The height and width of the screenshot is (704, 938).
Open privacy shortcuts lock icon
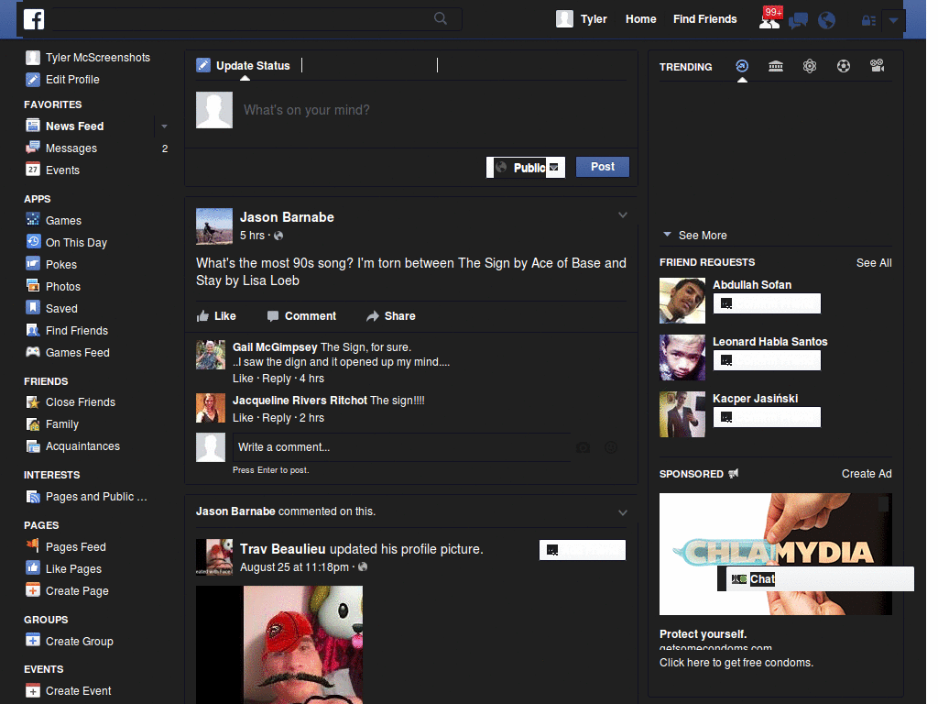868,21
